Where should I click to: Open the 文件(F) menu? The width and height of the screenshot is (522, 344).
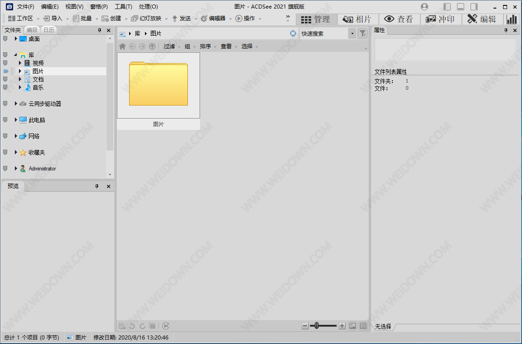tap(26, 7)
